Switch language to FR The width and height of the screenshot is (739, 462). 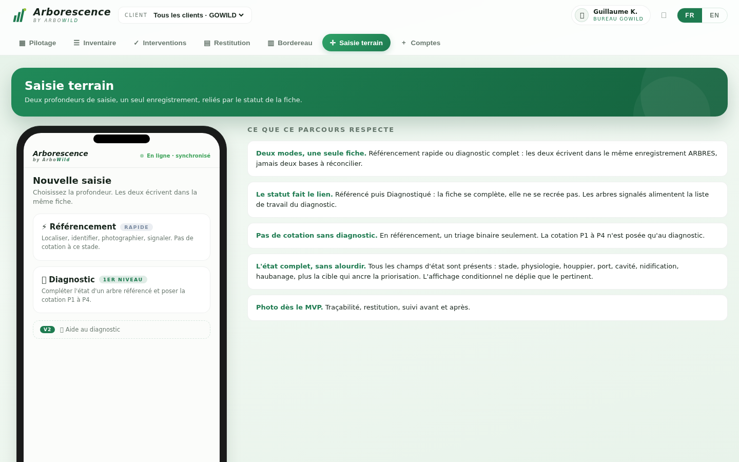click(x=690, y=15)
